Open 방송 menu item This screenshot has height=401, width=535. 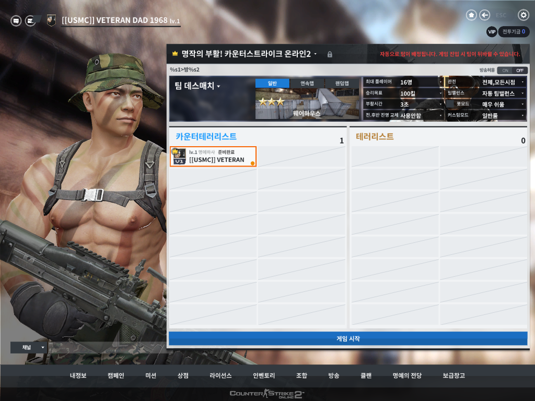(334, 375)
